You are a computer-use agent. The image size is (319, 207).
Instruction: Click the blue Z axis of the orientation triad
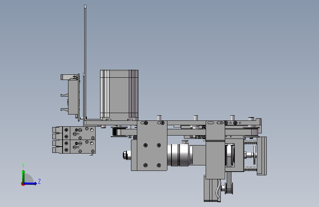[31, 183]
